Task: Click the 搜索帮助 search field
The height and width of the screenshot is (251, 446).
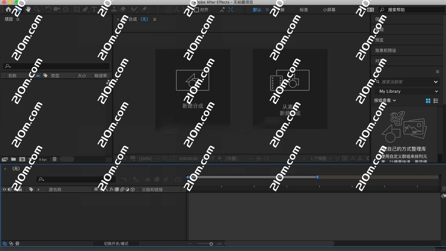Action: pyautogui.click(x=411, y=10)
